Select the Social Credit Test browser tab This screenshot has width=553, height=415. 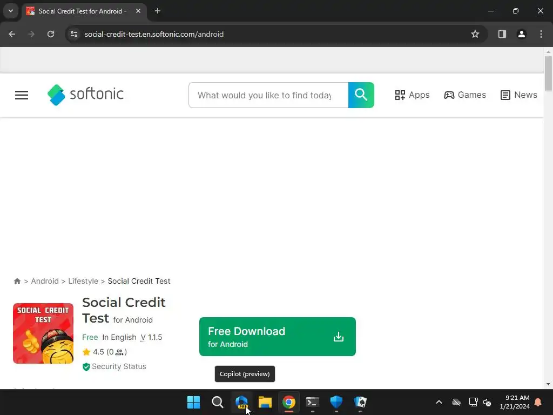point(83,11)
